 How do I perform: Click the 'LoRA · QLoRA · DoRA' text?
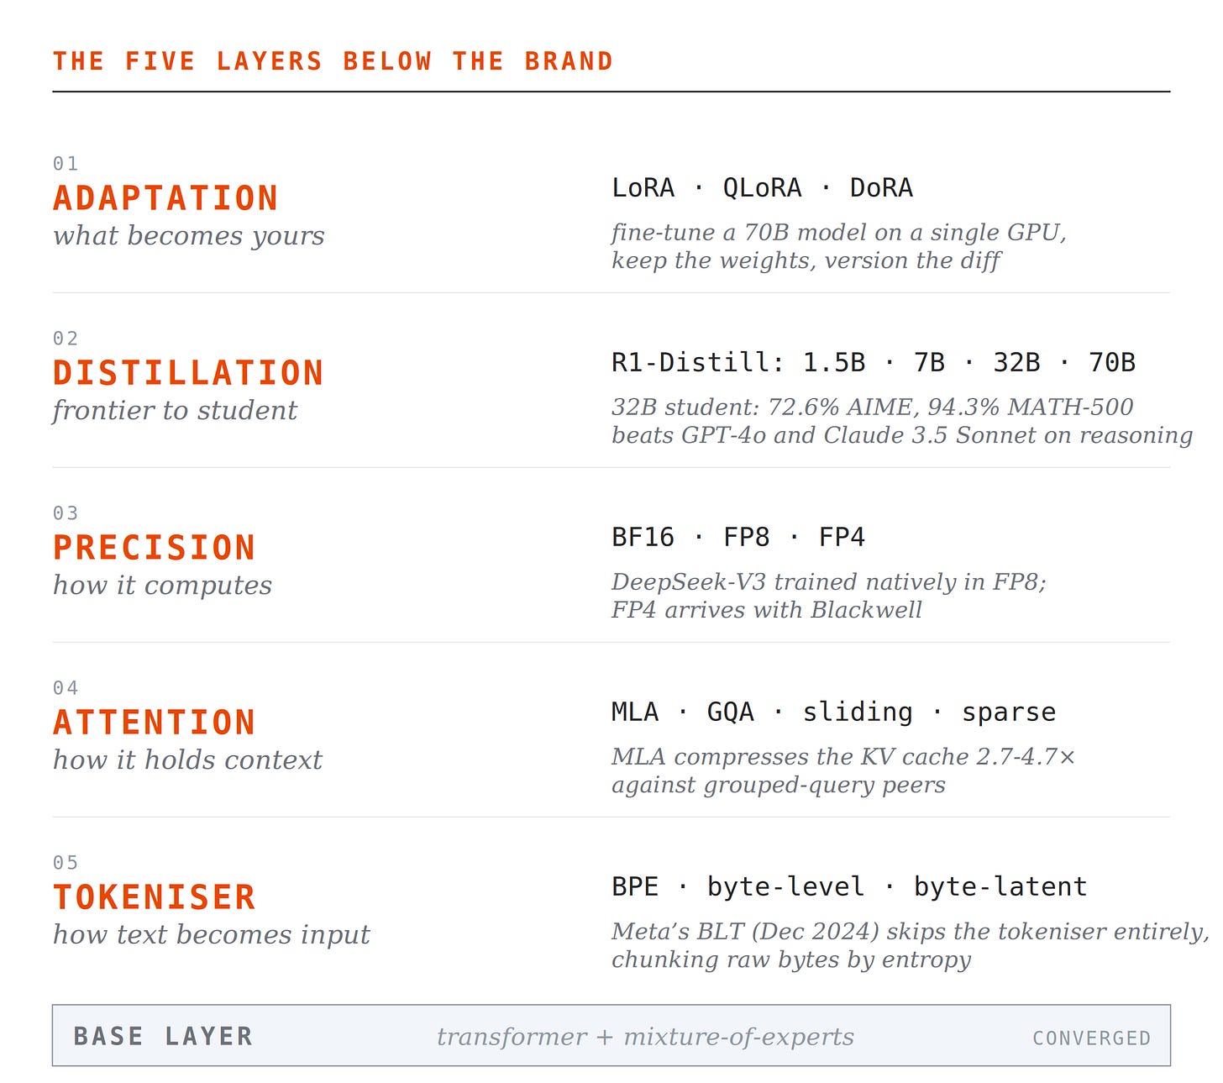tap(762, 187)
